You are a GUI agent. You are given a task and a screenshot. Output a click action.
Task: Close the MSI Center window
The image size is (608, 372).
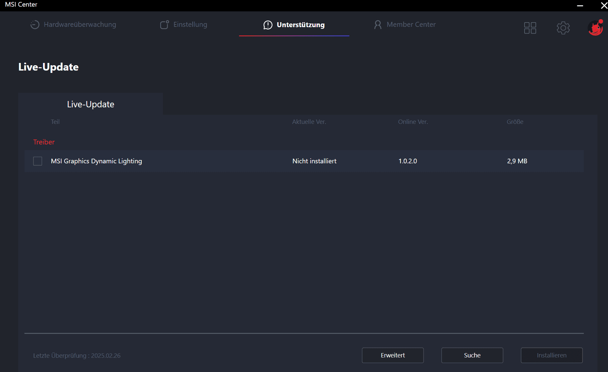point(604,5)
